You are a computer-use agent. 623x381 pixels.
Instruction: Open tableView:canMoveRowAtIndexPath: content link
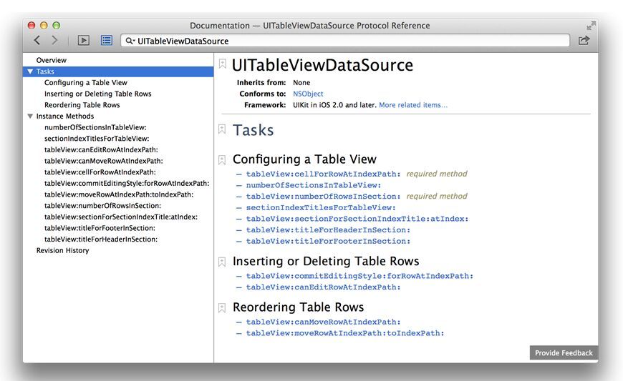point(324,322)
